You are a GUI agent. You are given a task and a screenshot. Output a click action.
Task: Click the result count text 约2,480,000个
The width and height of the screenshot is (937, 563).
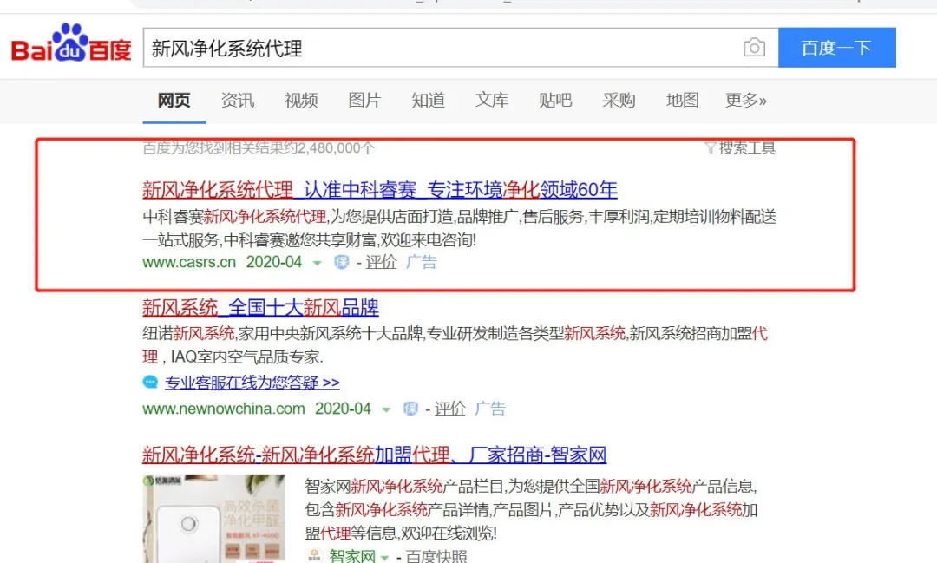(x=259, y=147)
